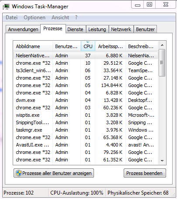Select chrome.exe row with 134.844 K
Viewport: 177px width, 199px height.
(86, 85)
